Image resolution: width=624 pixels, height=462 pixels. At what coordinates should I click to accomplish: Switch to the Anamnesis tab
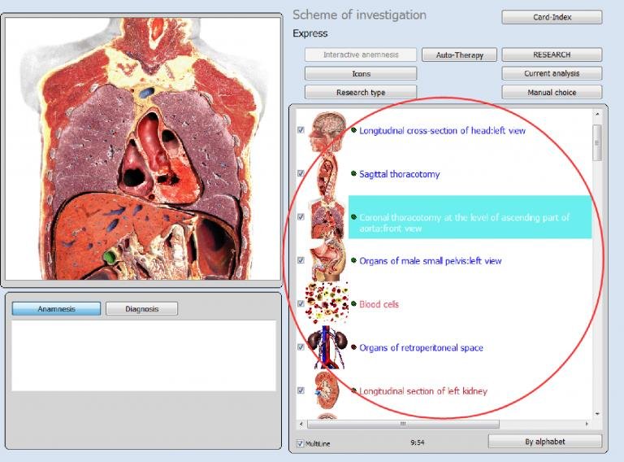click(x=57, y=309)
